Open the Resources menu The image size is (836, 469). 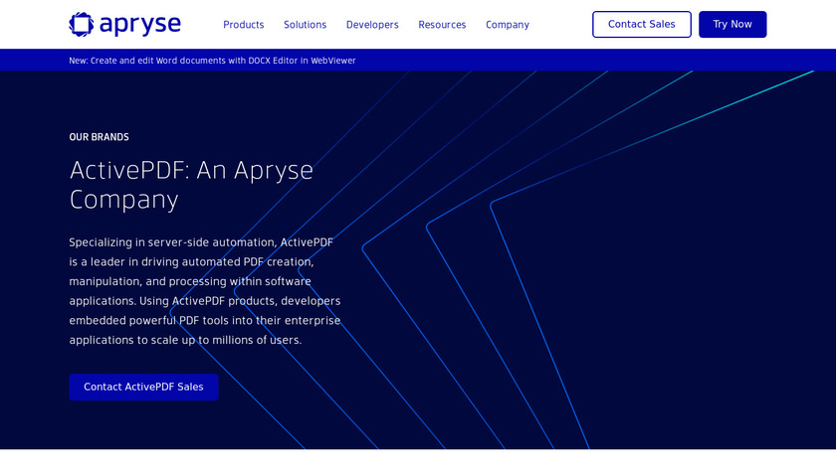(x=442, y=25)
